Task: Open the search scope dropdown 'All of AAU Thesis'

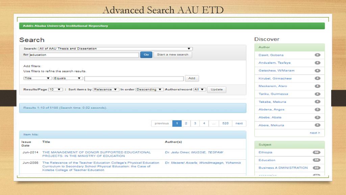Action: click(x=116, y=49)
